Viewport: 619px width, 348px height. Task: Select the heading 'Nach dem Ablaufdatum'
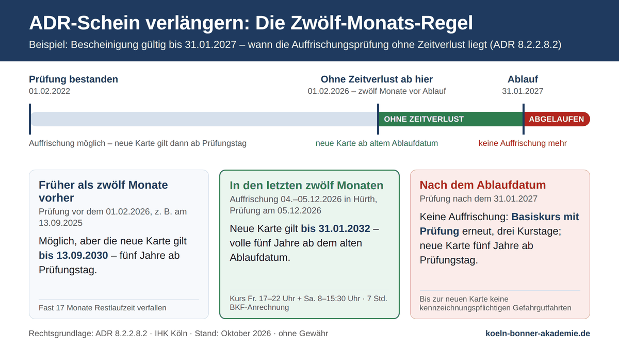tap(483, 185)
